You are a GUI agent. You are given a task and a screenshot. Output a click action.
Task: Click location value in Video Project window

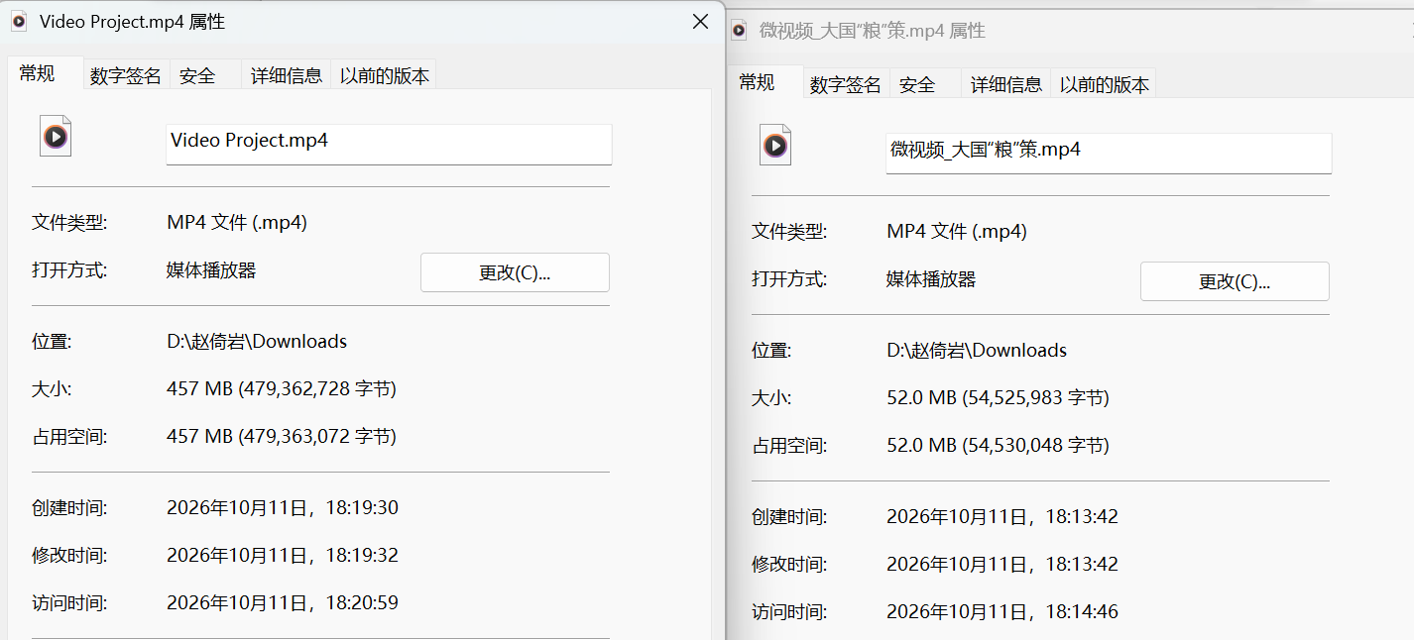pos(257,342)
